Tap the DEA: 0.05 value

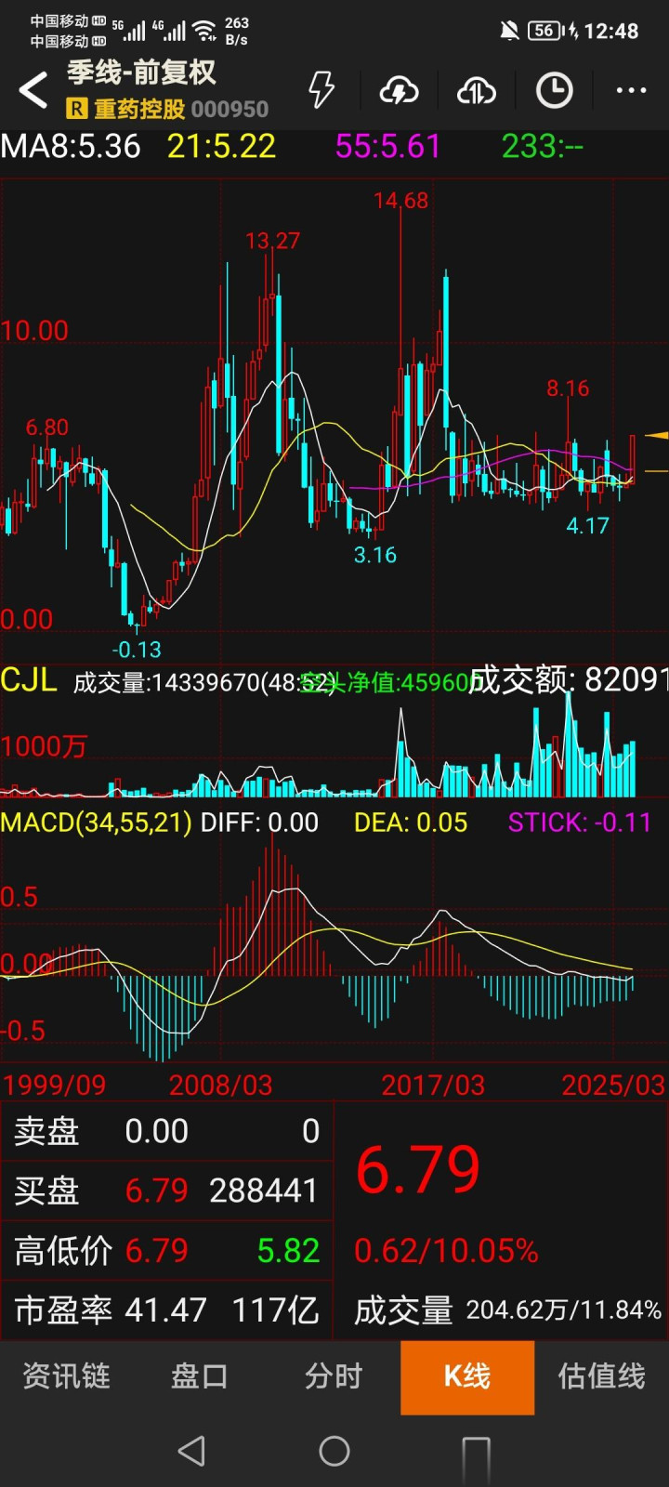[x=411, y=822]
